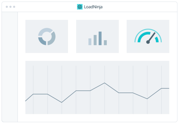This screenshot has width=179, height=124.
Task: Click the LoadNinja logo icon
Action: [80, 7]
